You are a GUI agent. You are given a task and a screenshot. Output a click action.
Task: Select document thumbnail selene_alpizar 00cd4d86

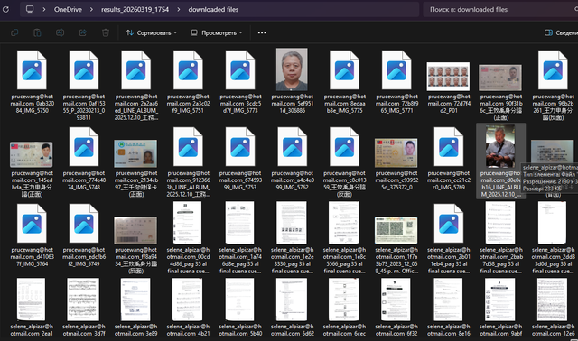pyautogui.click(x=188, y=223)
